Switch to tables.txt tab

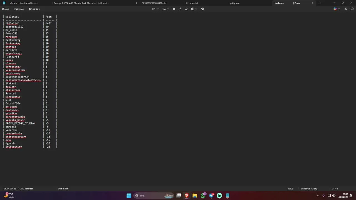click(x=102, y=3)
